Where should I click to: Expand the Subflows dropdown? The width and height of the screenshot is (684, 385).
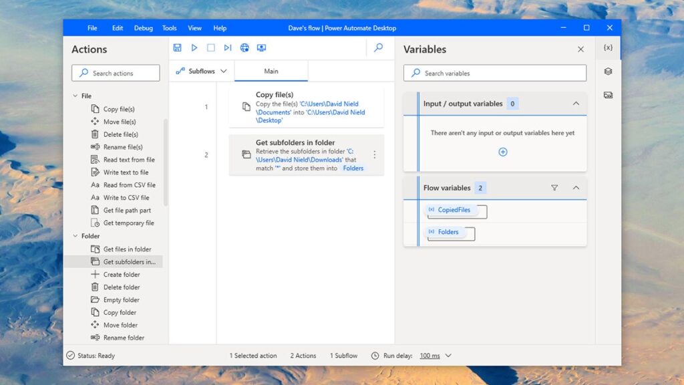(x=223, y=70)
